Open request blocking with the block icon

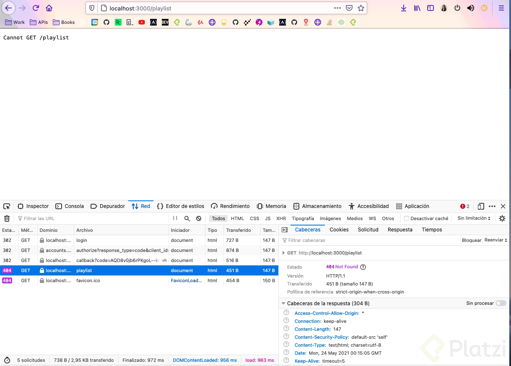click(198, 218)
